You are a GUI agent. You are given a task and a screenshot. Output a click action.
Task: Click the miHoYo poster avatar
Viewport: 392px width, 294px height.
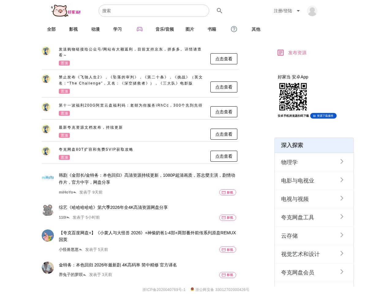point(48,178)
